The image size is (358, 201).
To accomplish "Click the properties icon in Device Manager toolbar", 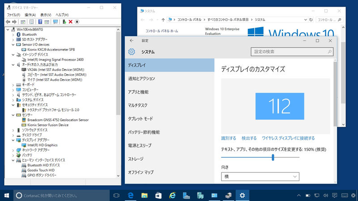I will [31, 21].
